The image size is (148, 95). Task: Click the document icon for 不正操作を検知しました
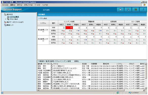click(x=52, y=82)
